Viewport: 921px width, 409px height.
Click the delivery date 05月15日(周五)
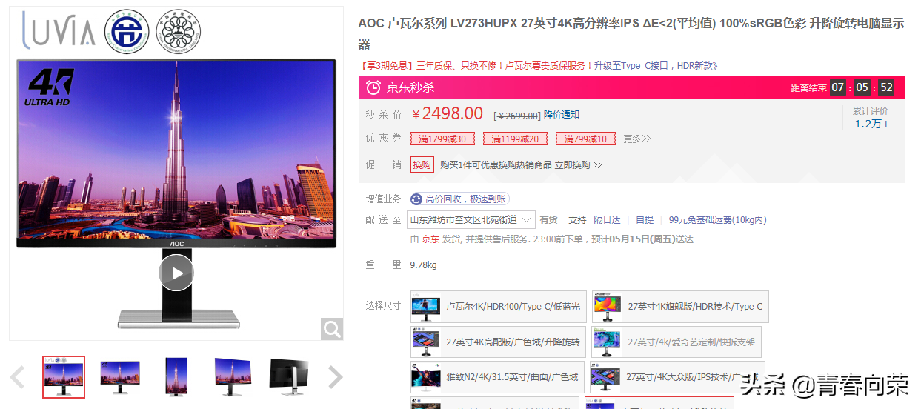641,239
